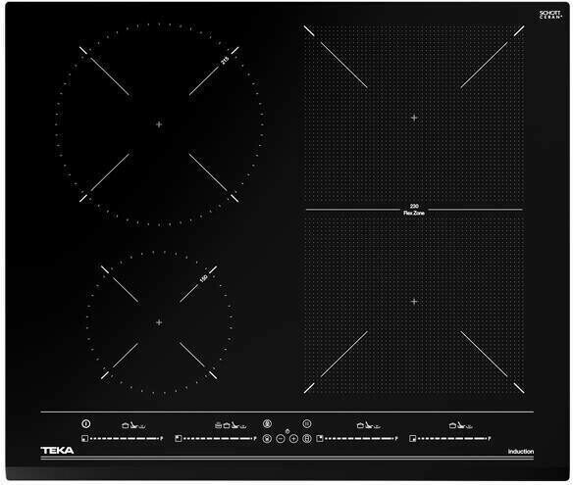Click the 'Induction' label
Image resolution: width=573 pixels, height=485 pixels.
(x=521, y=452)
